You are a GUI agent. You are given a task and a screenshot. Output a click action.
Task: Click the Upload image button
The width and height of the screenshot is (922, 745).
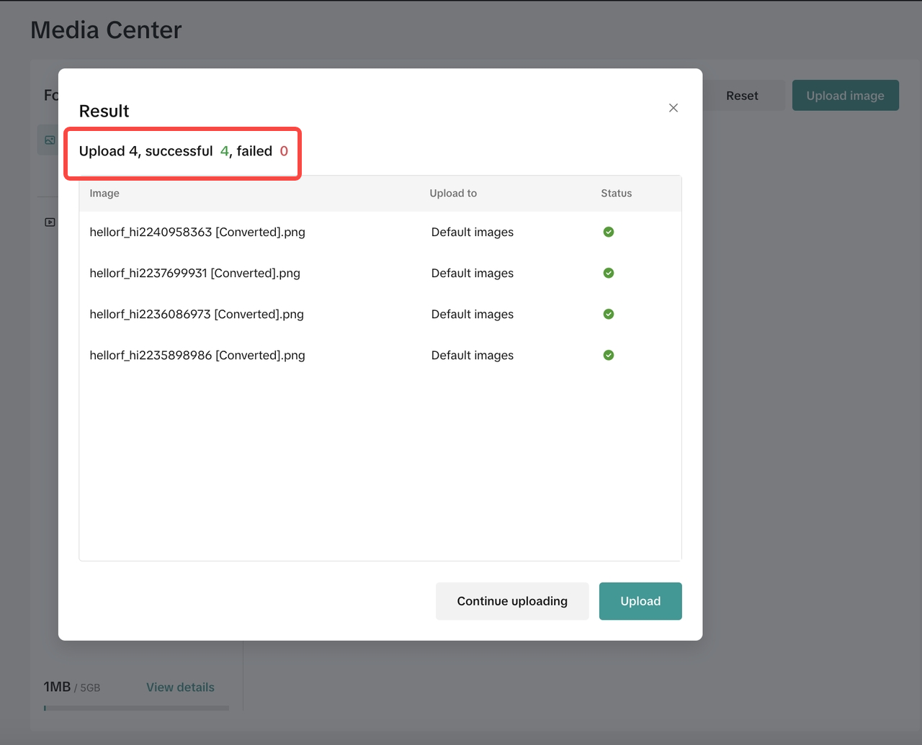click(x=845, y=96)
